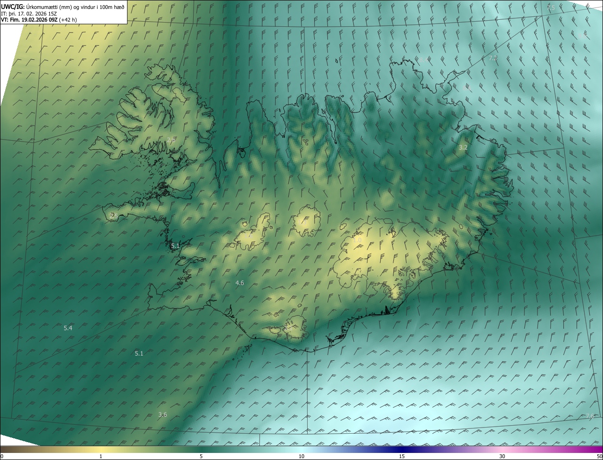Click the colorbar tick label 10
The width and height of the screenshot is (603, 460).
(x=301, y=456)
